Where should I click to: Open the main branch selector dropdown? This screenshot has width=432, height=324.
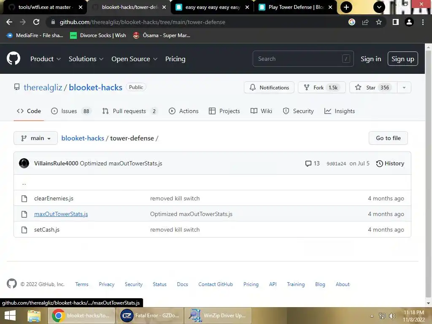pyautogui.click(x=35, y=138)
